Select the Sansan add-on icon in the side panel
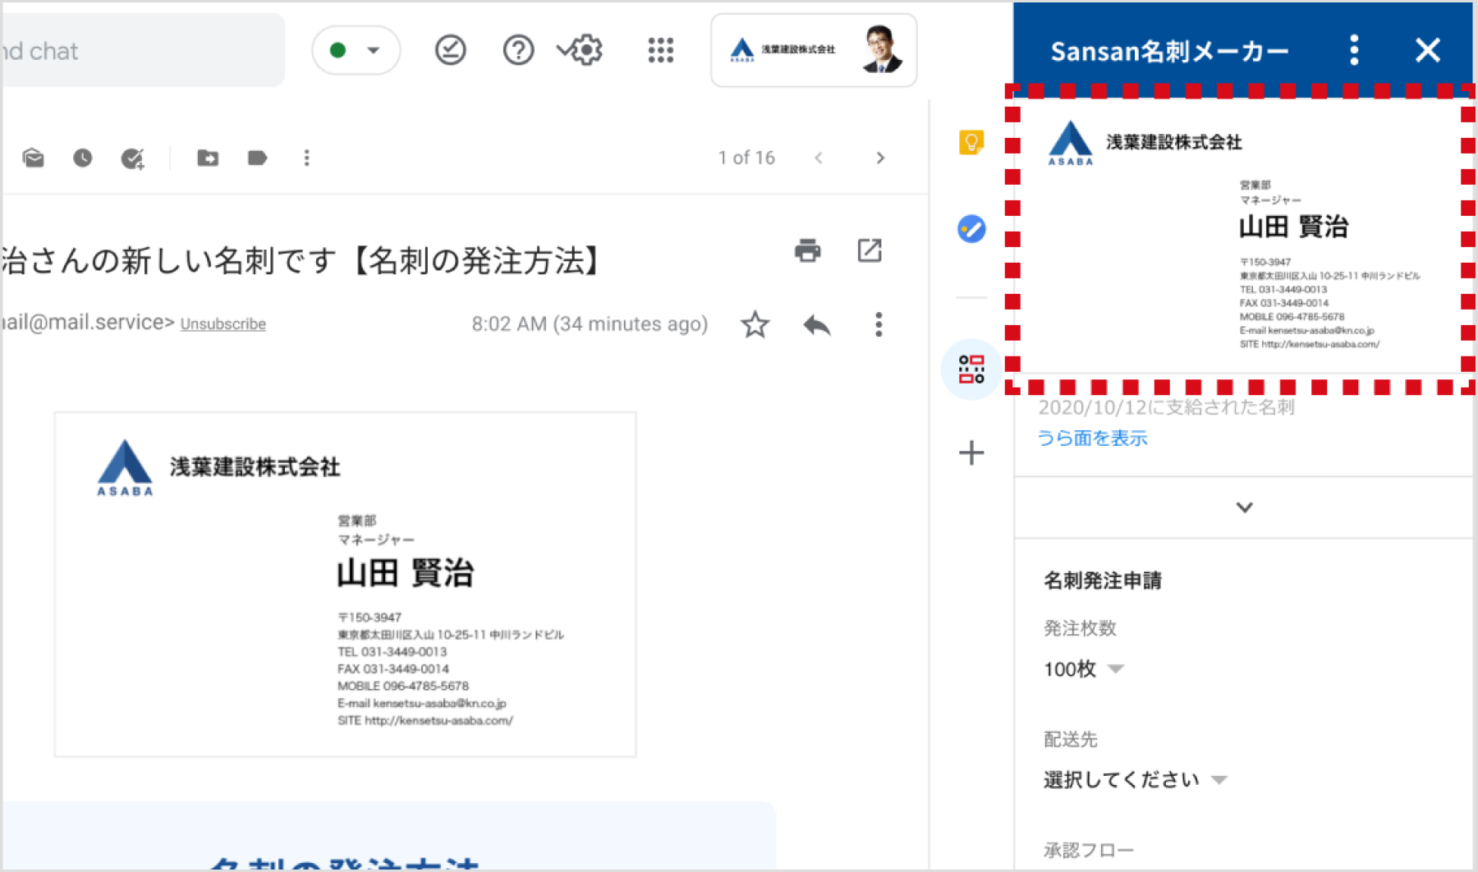The height and width of the screenshot is (872, 1478). point(971,369)
